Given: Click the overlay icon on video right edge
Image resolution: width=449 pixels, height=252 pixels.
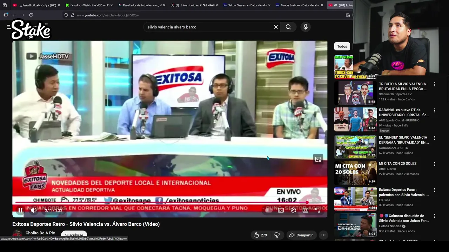Looking at the screenshot, I should click(x=318, y=159).
